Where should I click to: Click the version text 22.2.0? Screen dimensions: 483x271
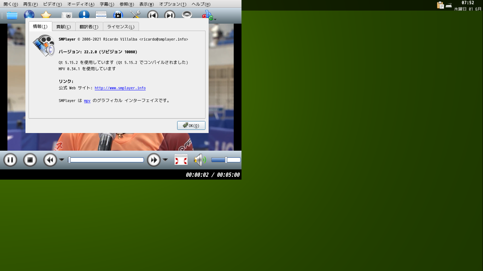coord(91,52)
